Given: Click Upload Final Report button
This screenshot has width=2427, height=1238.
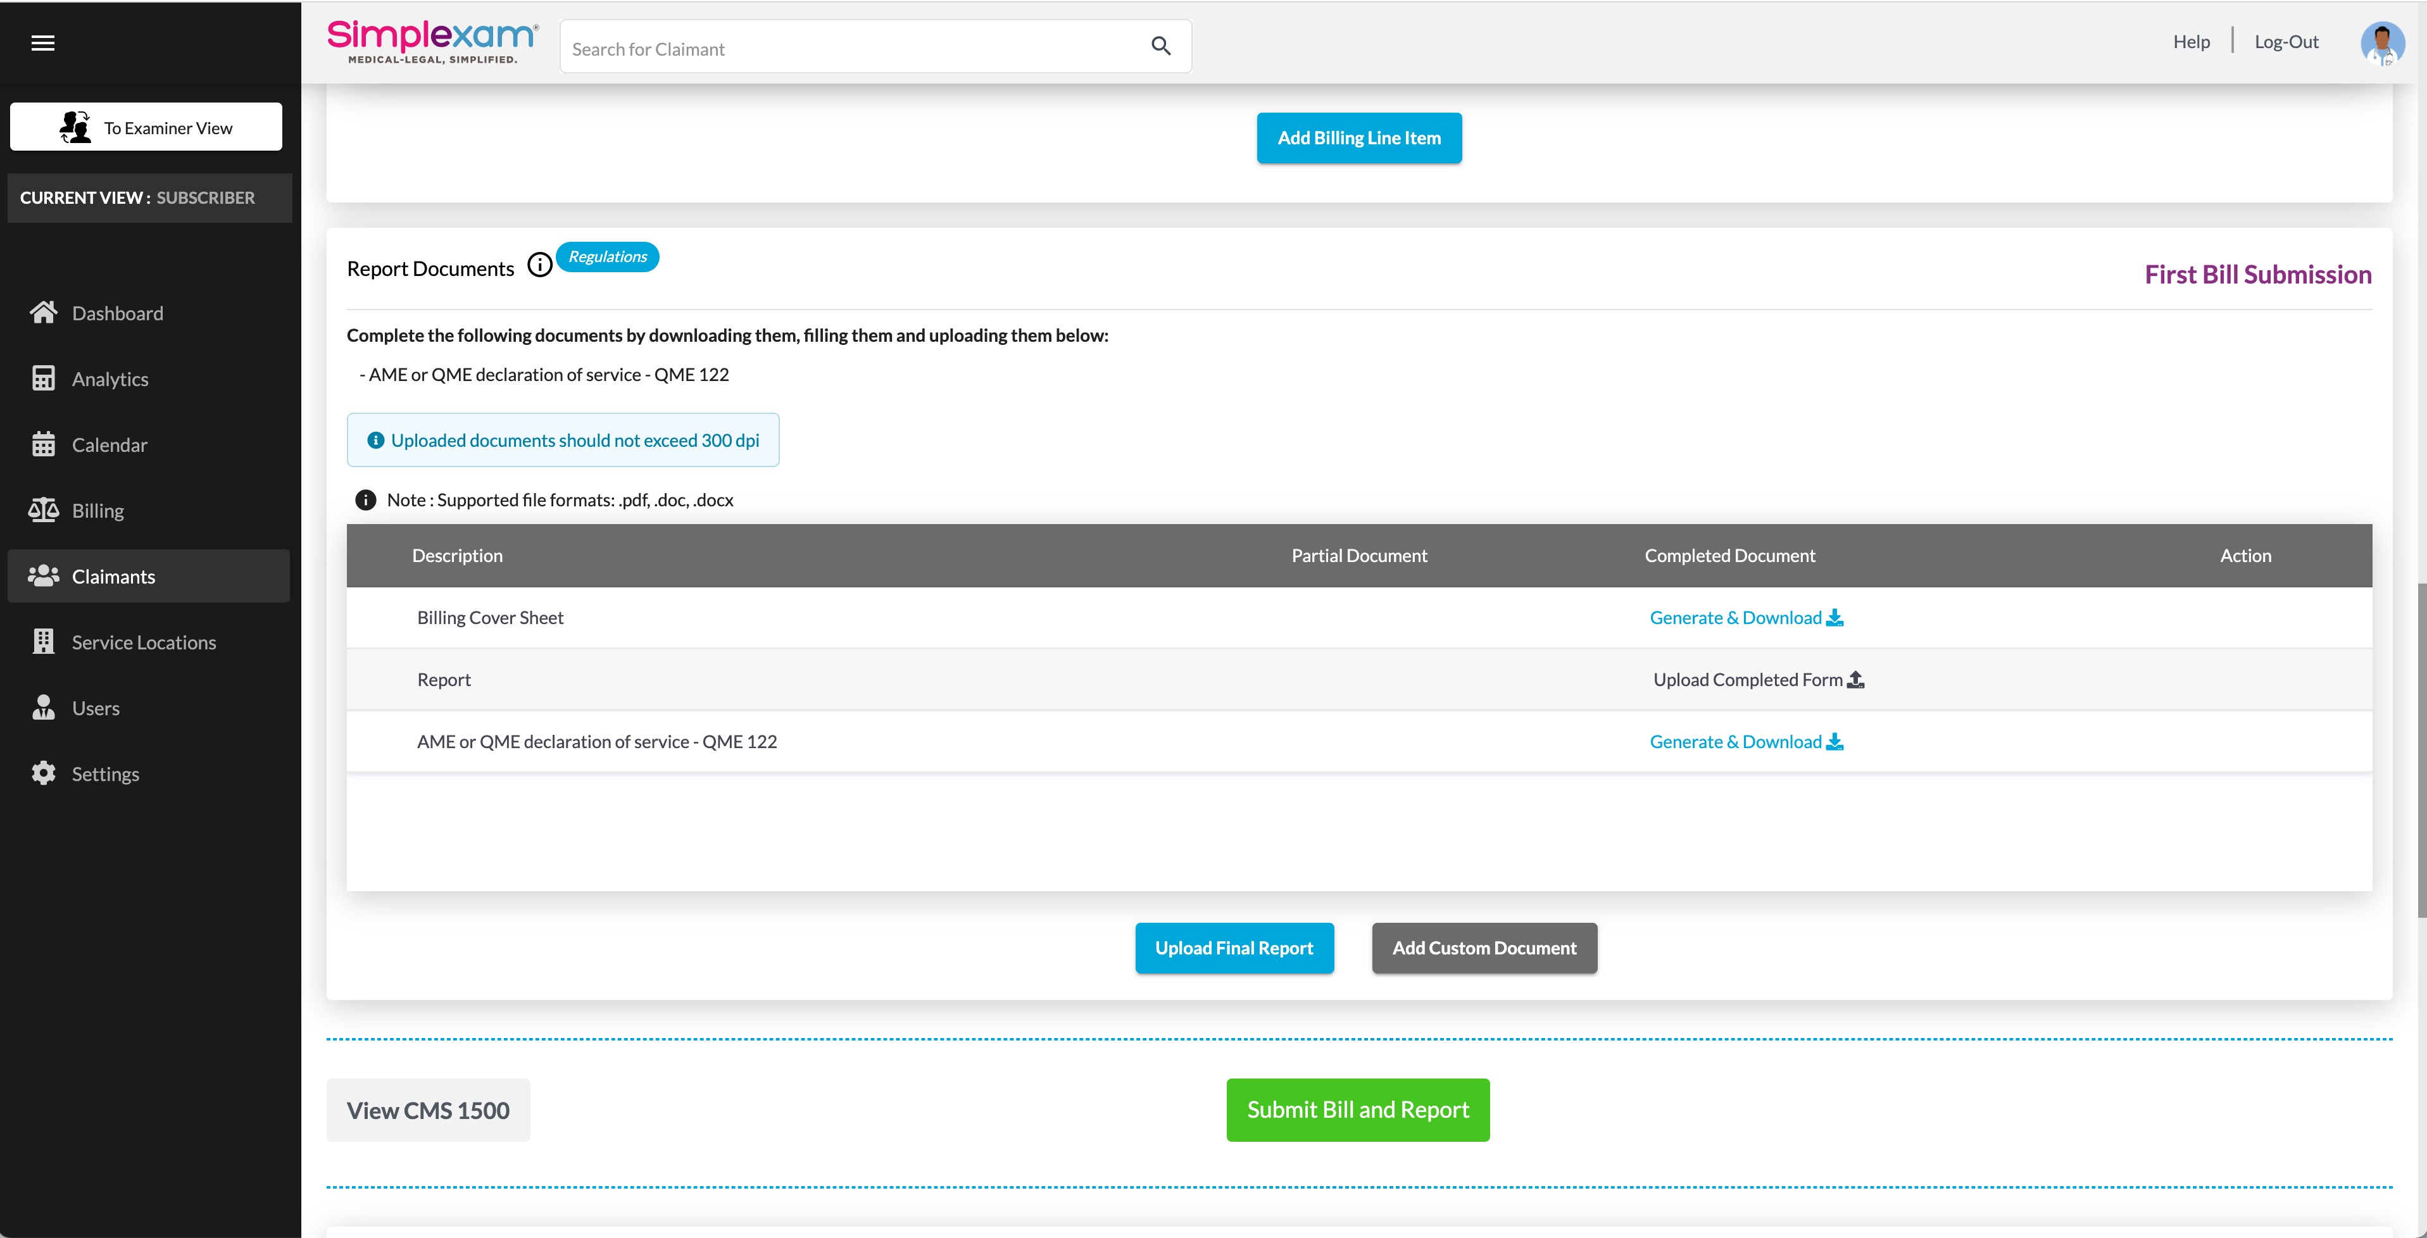Looking at the screenshot, I should coord(1233,948).
